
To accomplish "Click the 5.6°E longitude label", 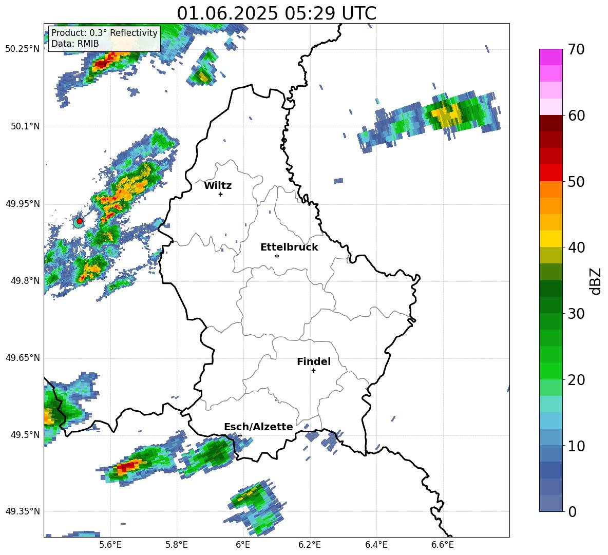I will [110, 545].
